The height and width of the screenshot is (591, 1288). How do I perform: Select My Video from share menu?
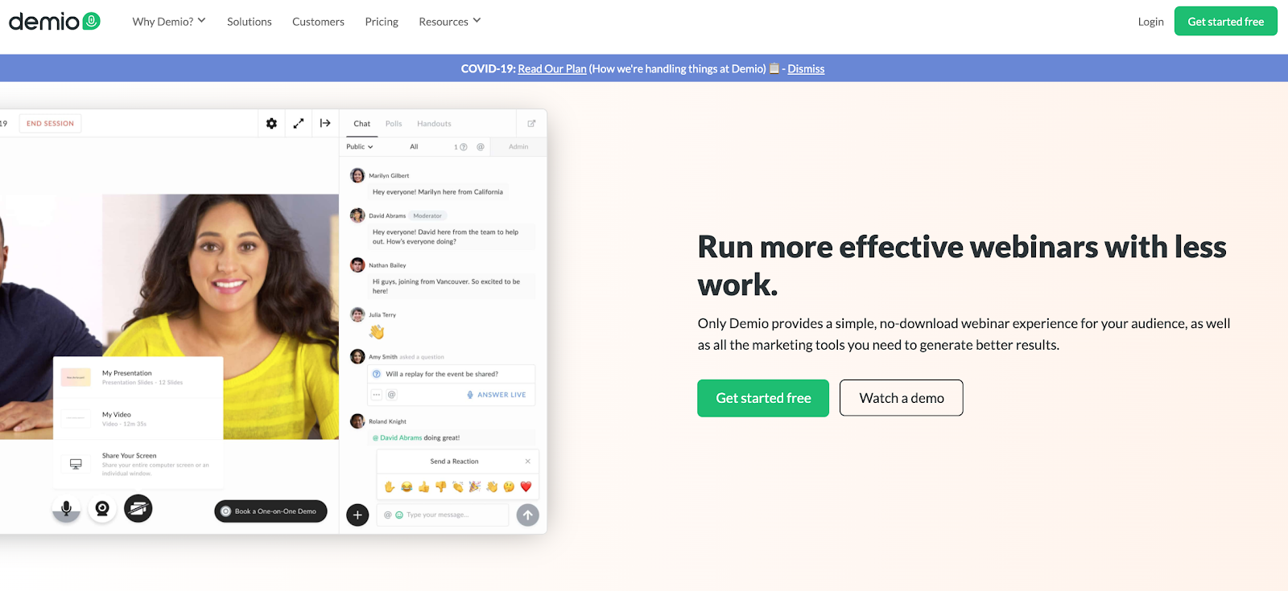click(138, 419)
